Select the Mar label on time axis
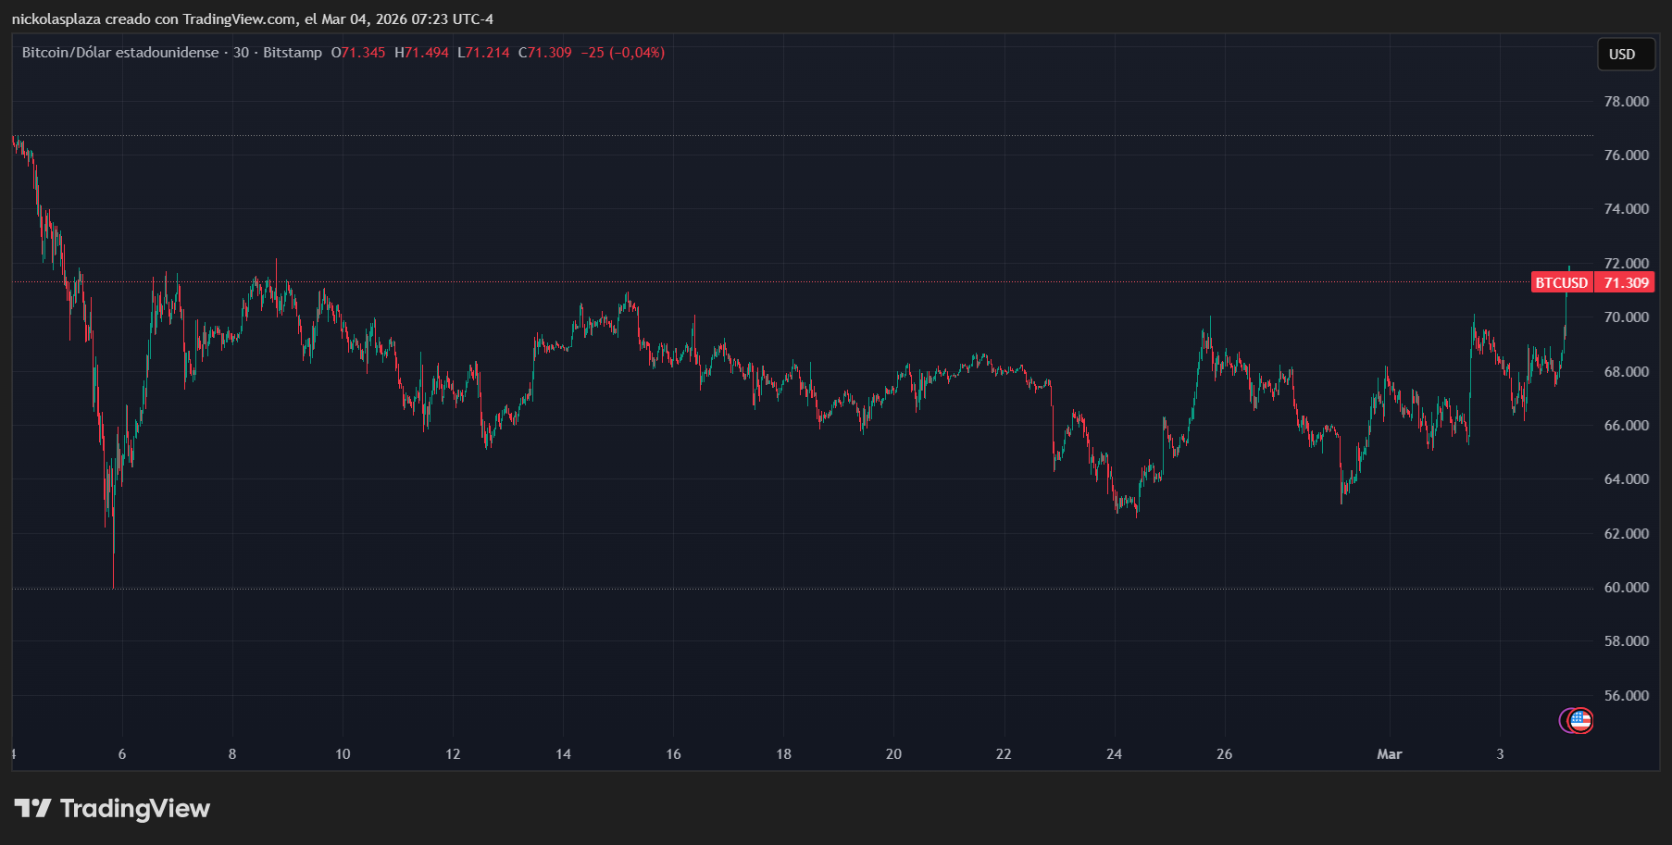Screen dimensions: 1672x845 [x=1389, y=754]
